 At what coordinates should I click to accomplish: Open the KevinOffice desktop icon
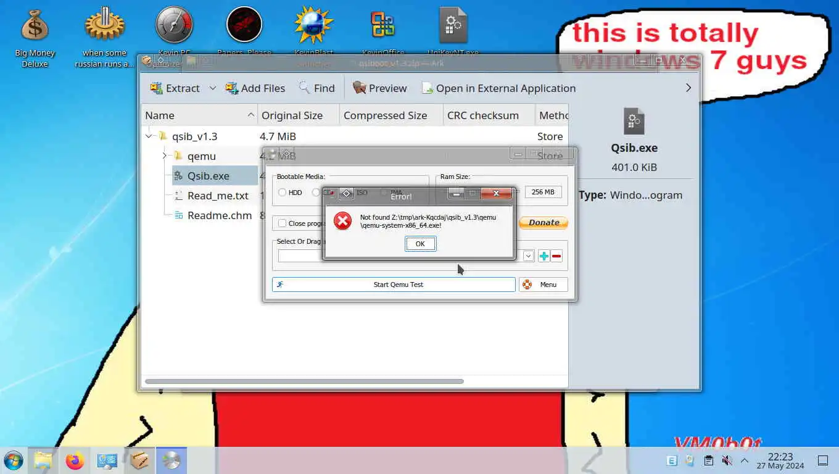click(383, 32)
